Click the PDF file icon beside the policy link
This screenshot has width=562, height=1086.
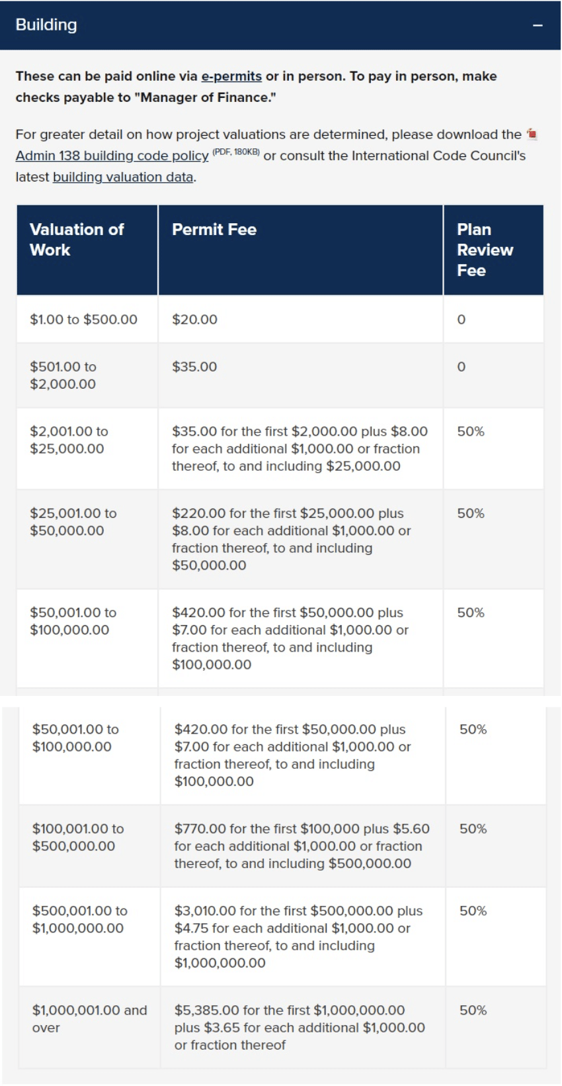(534, 134)
